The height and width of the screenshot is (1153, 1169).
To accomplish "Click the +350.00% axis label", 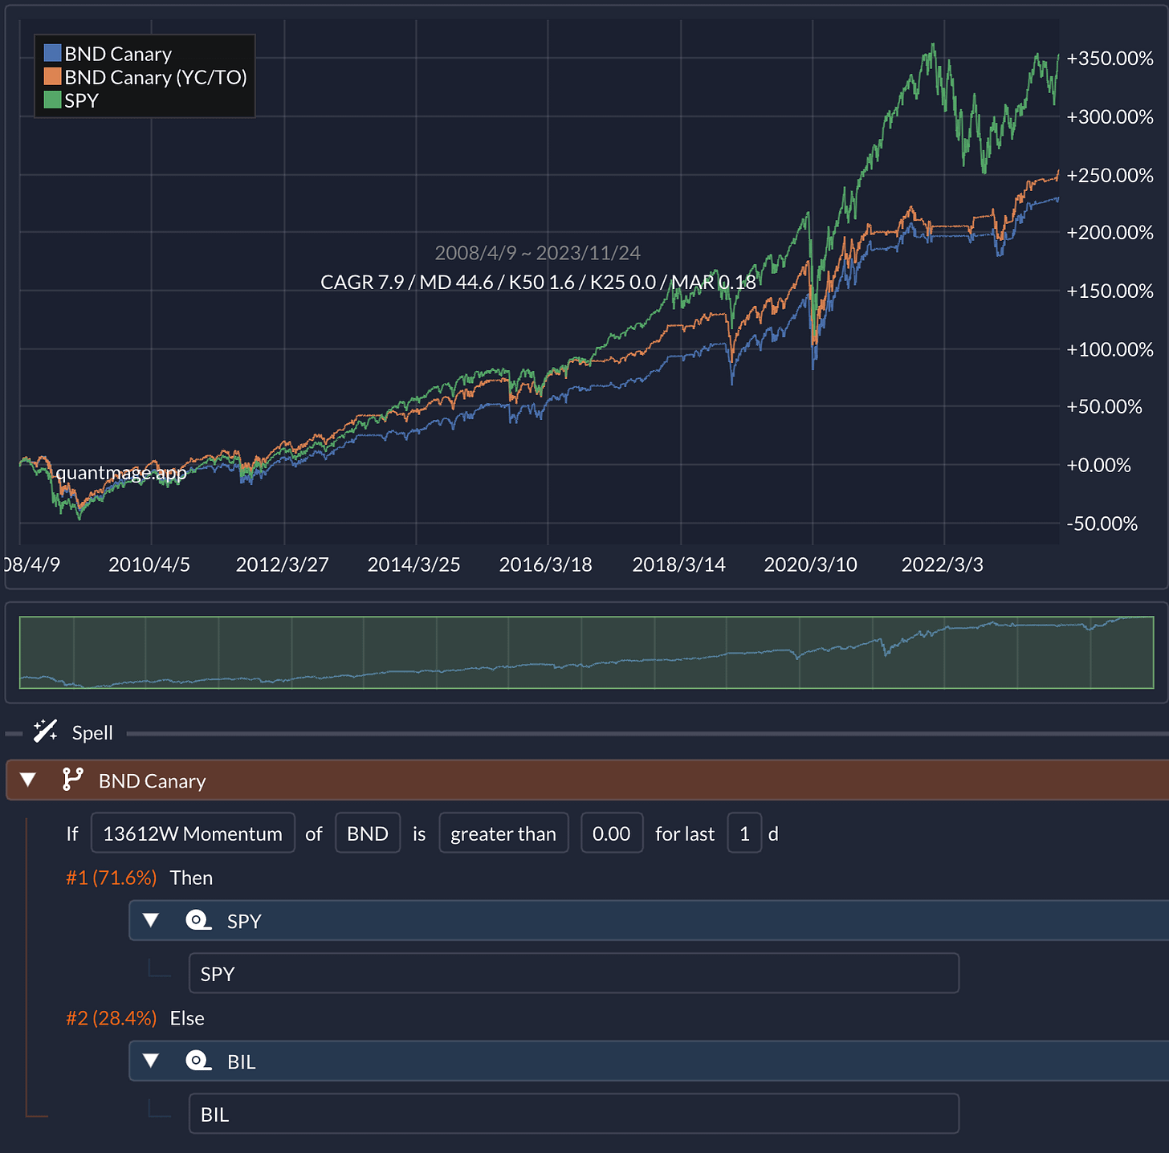I will click(1110, 58).
